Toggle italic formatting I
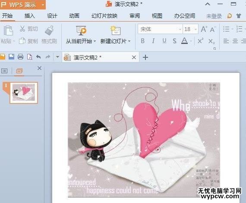The image size is (246, 203). point(153,41)
